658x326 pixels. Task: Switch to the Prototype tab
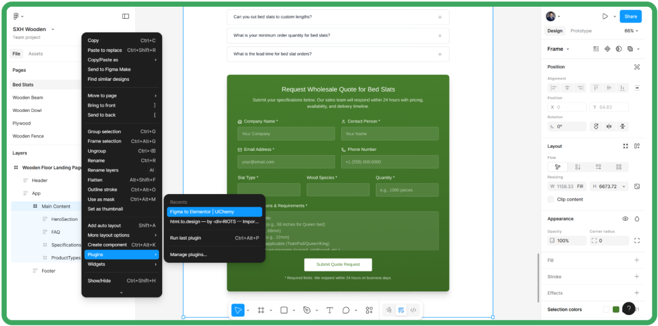[581, 31]
